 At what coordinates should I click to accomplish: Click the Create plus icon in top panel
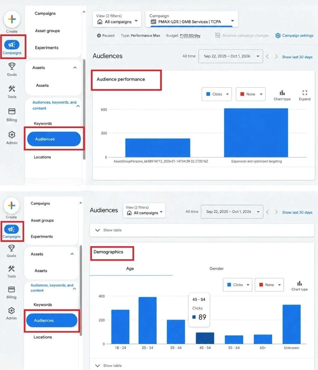(x=12, y=19)
